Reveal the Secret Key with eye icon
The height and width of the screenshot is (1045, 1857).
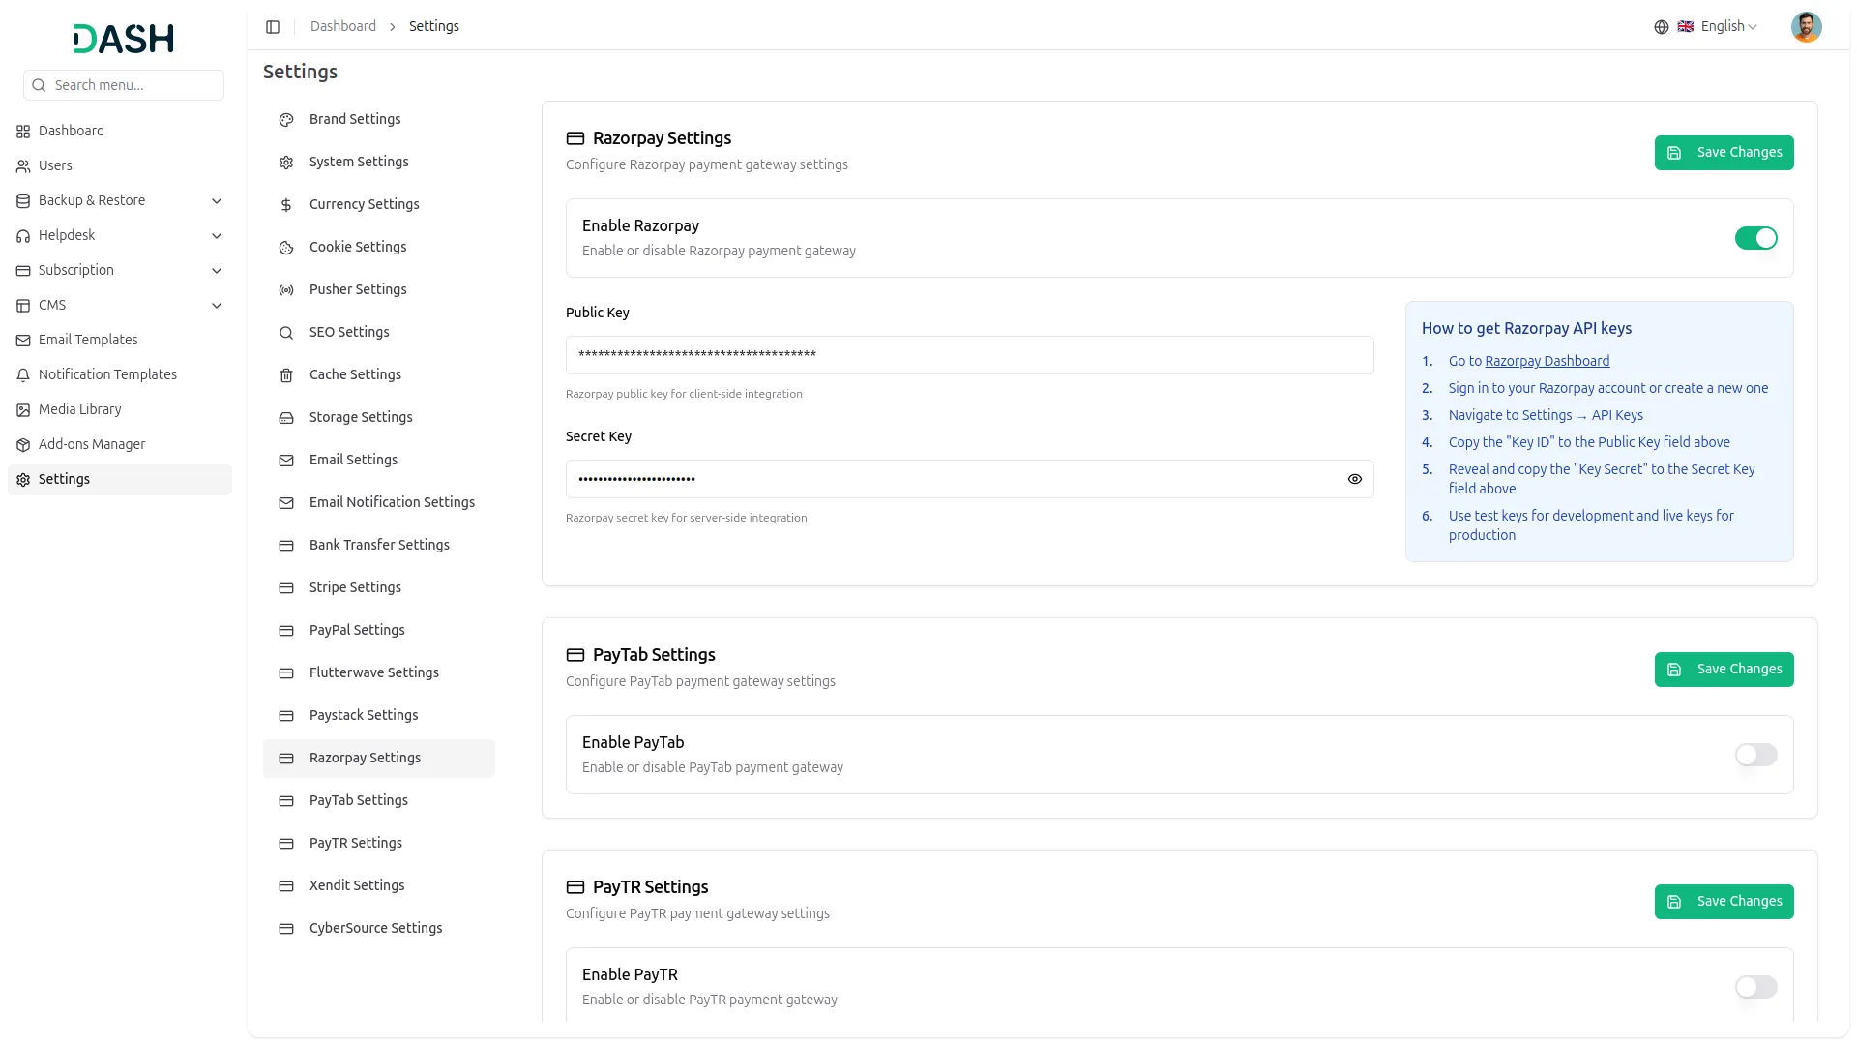1354,479
